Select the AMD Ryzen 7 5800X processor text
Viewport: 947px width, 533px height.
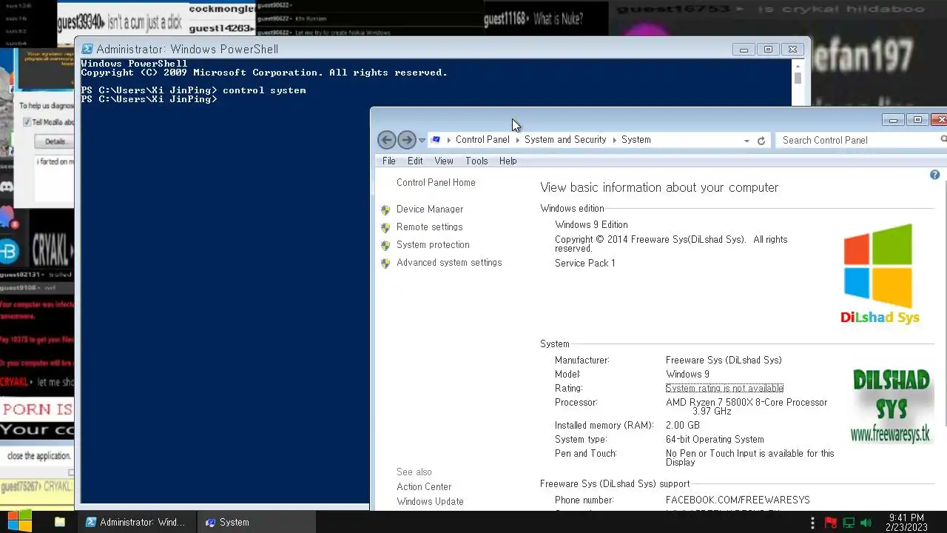pyautogui.click(x=747, y=406)
